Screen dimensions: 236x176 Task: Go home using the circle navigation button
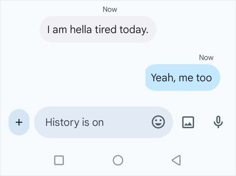118,159
